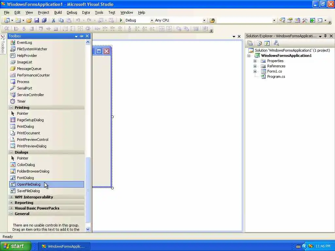
Task: Select the PageSetupDialog toolbox item
Action: pyautogui.click(x=46, y=120)
